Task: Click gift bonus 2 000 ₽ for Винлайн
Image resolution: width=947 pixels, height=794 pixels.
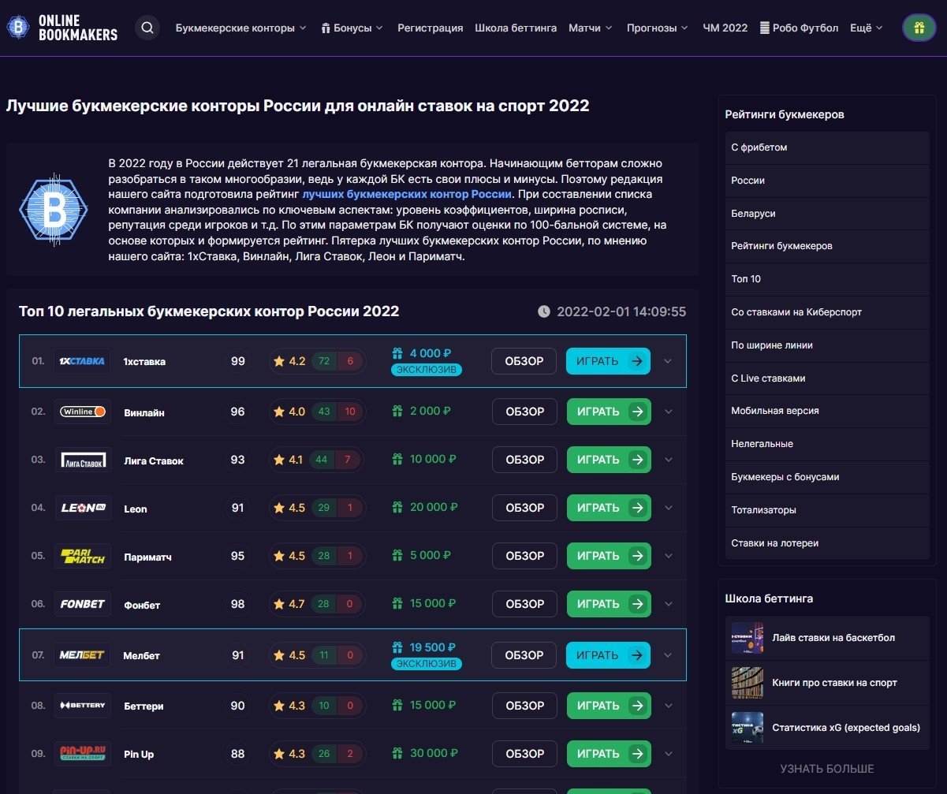Action: [x=421, y=411]
